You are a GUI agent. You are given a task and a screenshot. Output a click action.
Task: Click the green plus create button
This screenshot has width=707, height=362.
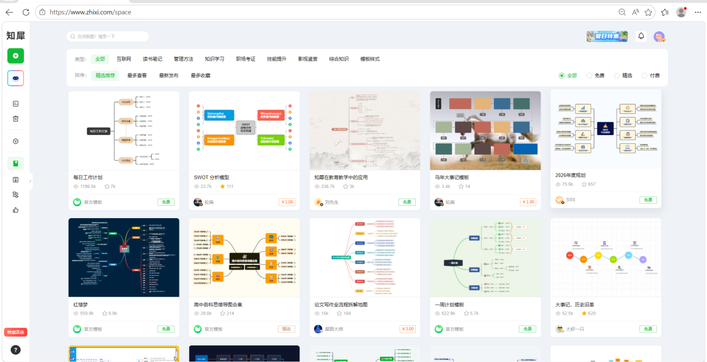(16, 56)
